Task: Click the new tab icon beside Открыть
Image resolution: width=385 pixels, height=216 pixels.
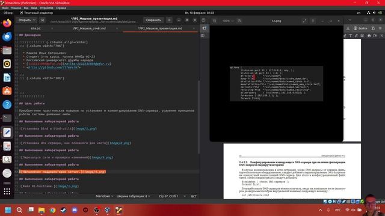Action: (42, 20)
